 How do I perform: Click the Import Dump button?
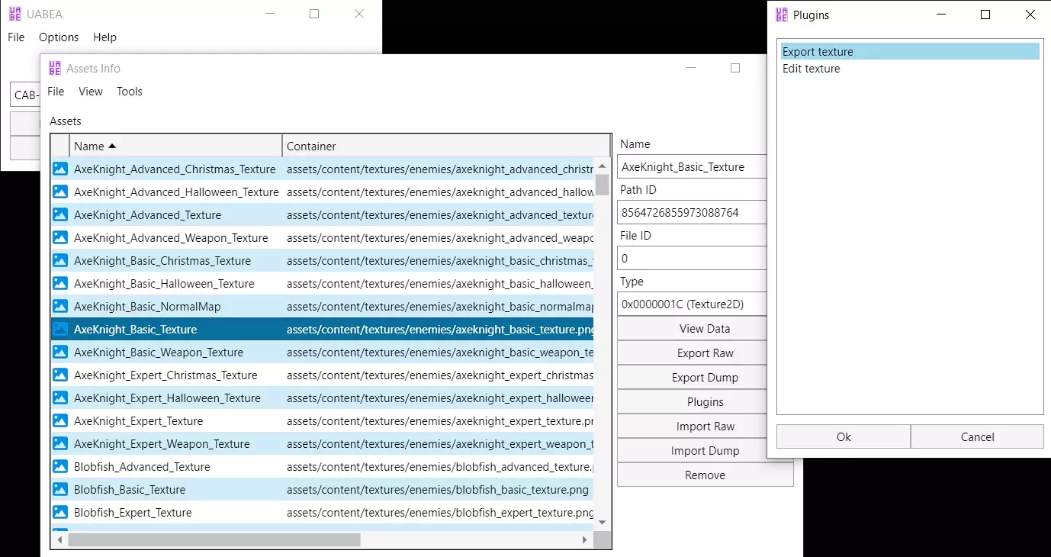[x=705, y=451]
